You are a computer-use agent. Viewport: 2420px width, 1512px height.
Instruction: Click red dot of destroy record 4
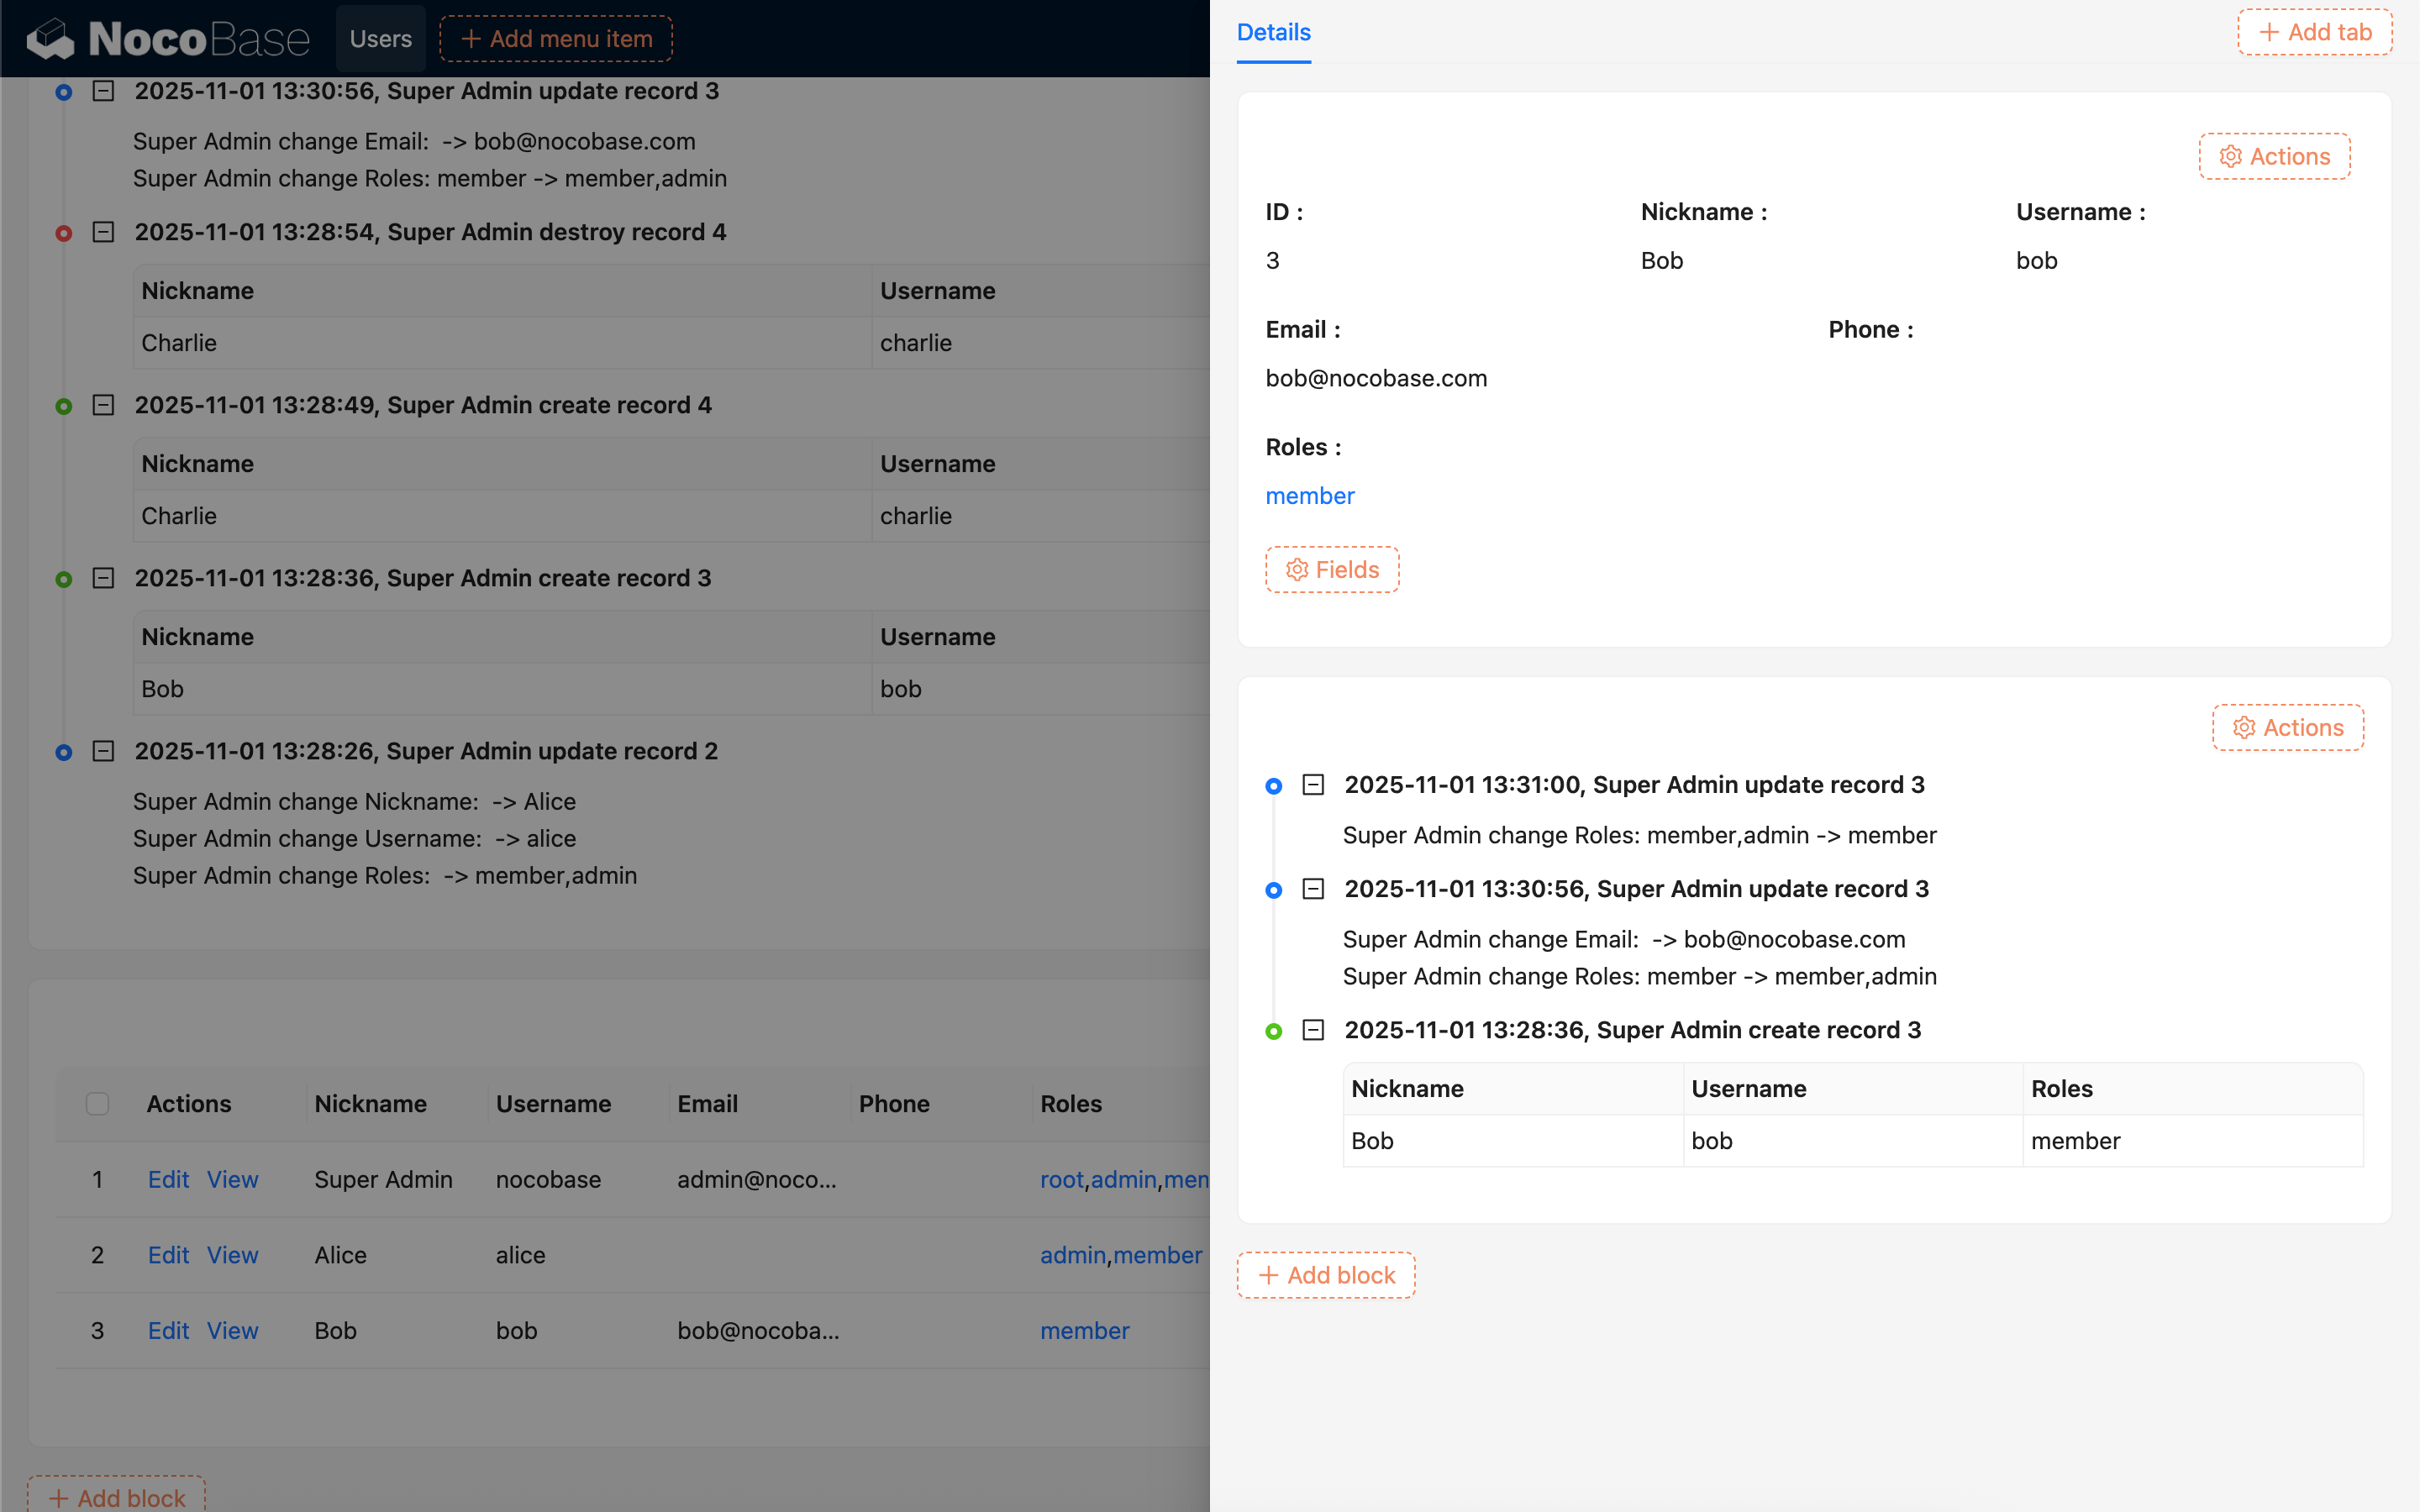click(64, 233)
